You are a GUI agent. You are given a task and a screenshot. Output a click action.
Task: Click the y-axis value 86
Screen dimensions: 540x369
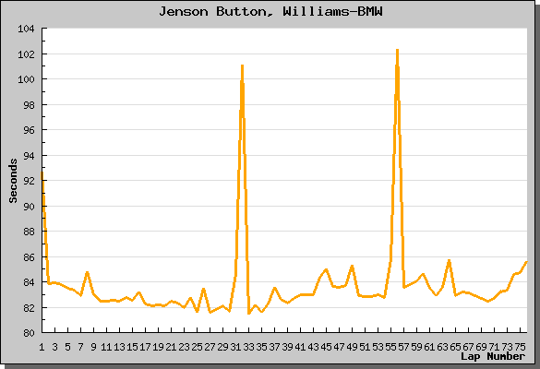(x=29, y=257)
